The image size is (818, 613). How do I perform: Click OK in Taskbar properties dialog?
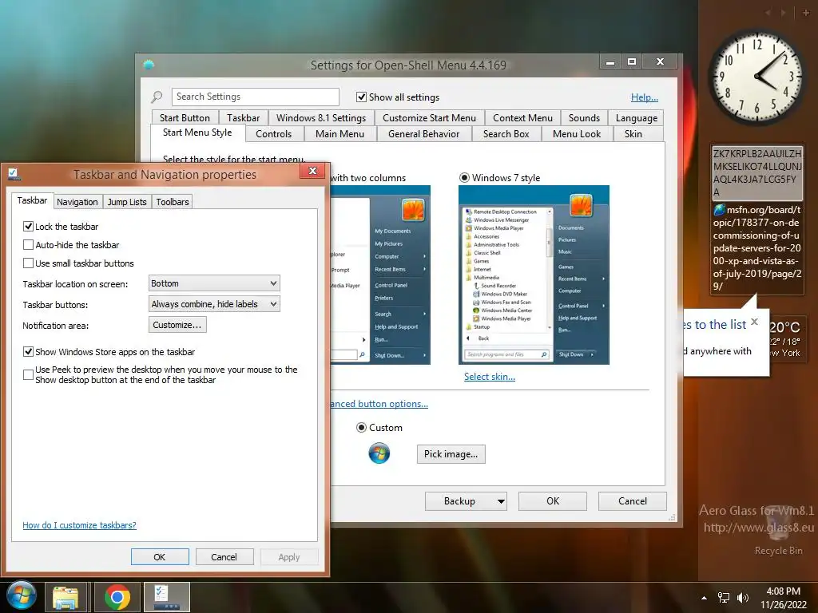[x=160, y=556]
